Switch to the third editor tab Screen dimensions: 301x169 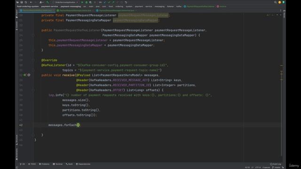(x=116, y=10)
